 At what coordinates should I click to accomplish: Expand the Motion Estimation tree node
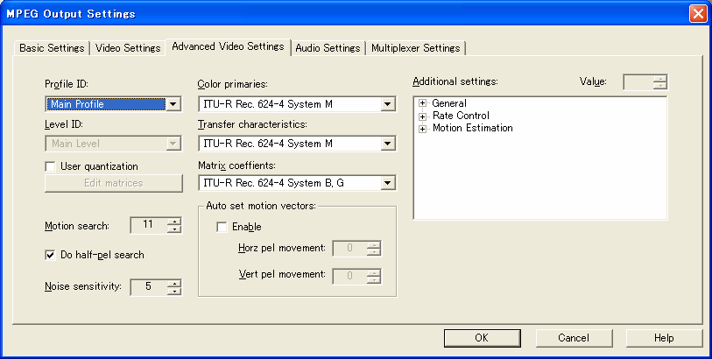coord(423,129)
